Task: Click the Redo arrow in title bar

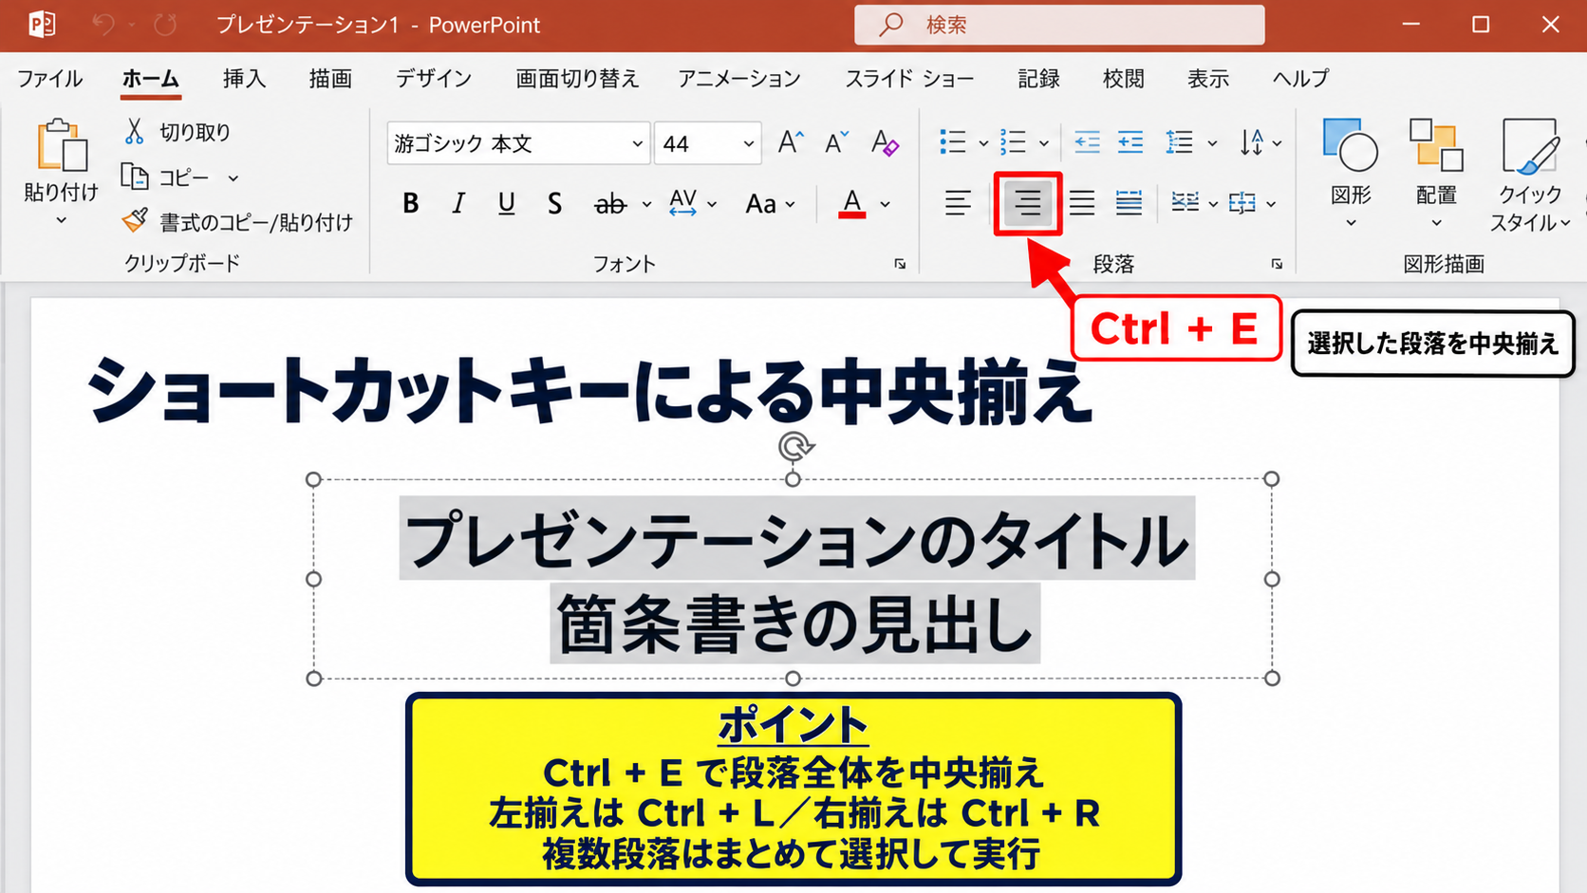Action: [166, 25]
